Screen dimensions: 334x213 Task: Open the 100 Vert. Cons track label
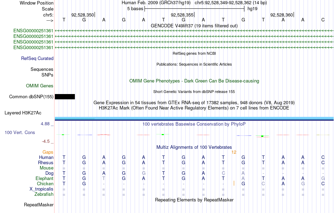pyautogui.click(x=20, y=132)
